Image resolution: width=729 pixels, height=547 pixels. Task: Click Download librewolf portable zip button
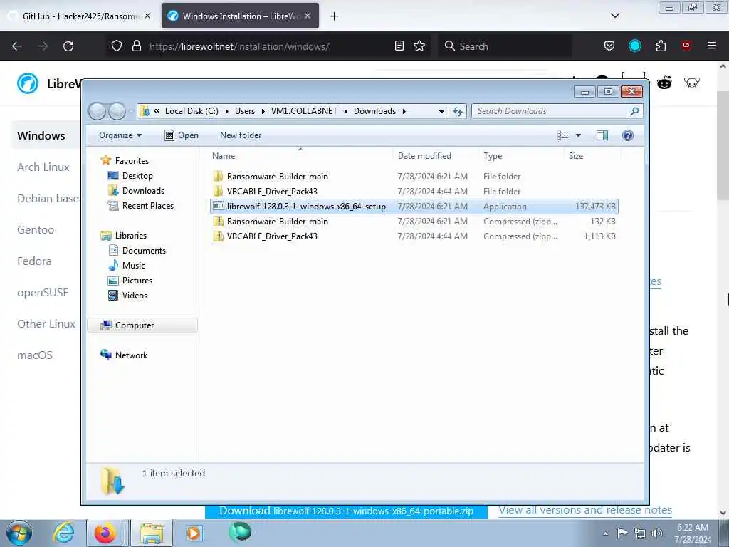[346, 511]
